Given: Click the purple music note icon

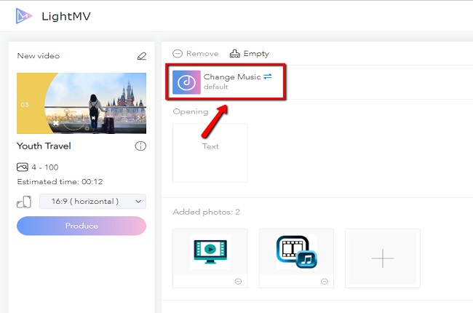Looking at the screenshot, I should [186, 82].
